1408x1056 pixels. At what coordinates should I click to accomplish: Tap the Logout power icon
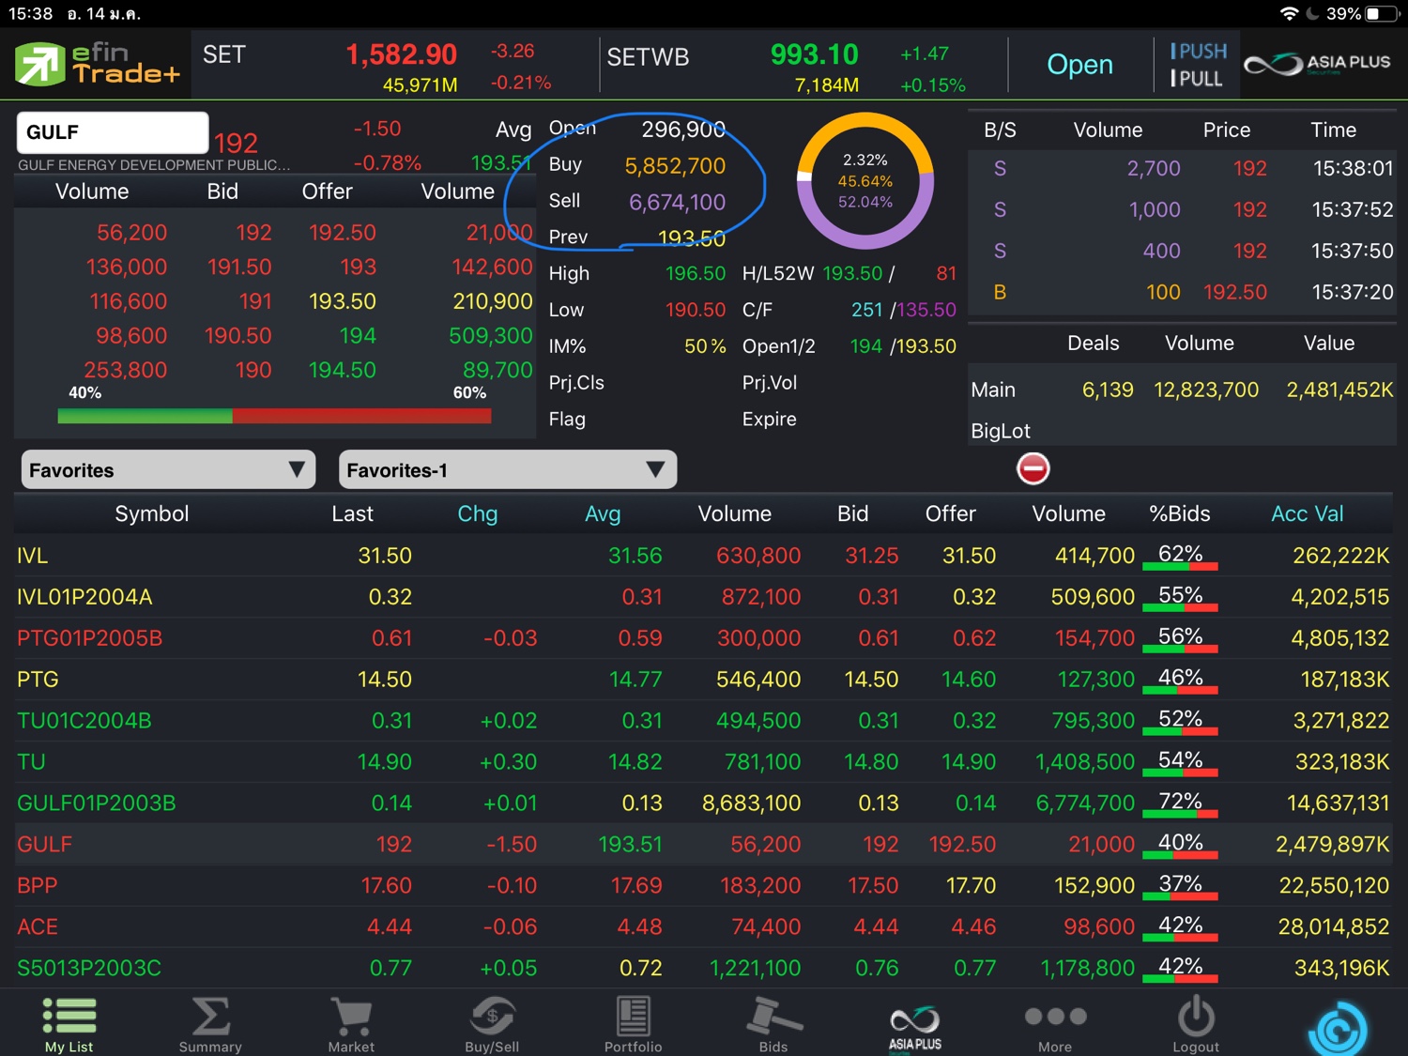point(1196,1024)
